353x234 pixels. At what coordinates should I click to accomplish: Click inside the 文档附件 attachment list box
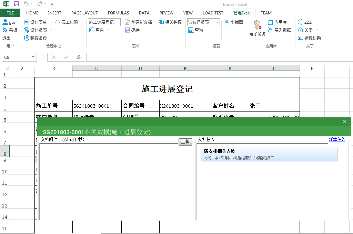pos(116,182)
